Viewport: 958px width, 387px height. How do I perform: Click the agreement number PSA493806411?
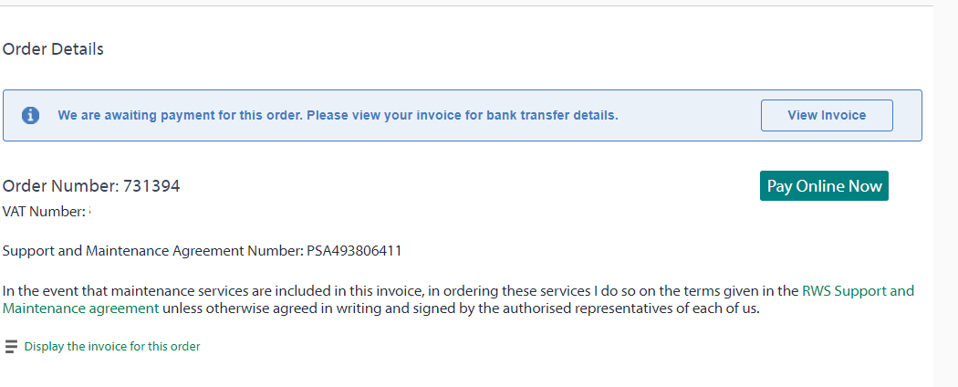354,251
